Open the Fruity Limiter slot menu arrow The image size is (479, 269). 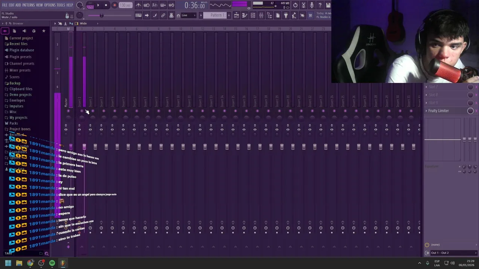click(426, 111)
